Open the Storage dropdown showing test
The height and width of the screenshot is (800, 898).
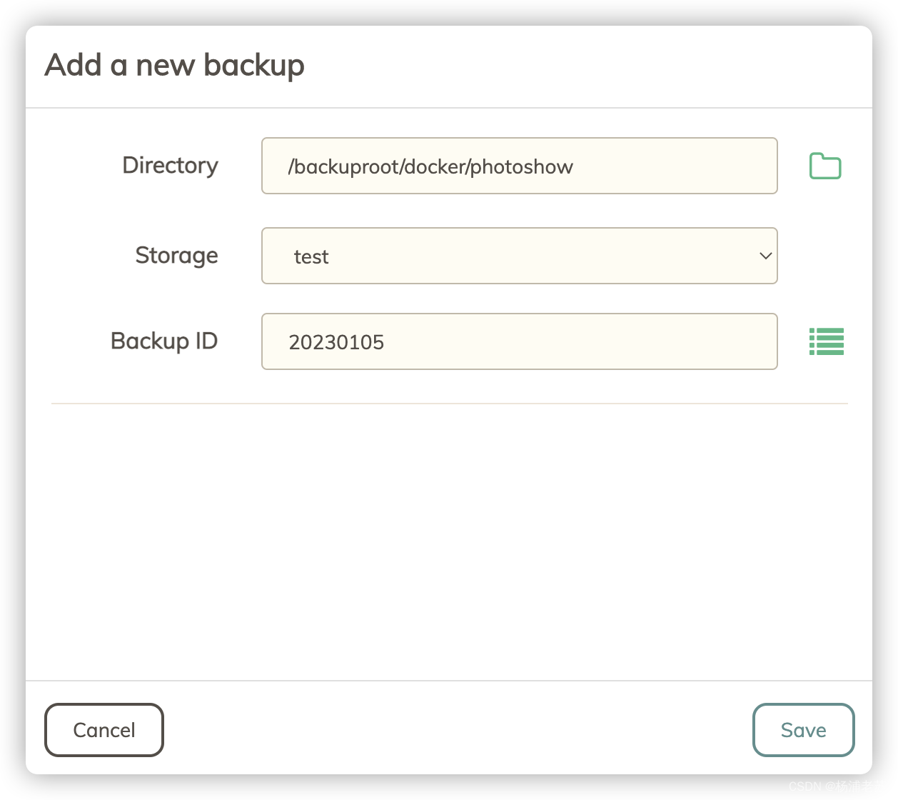pos(519,256)
